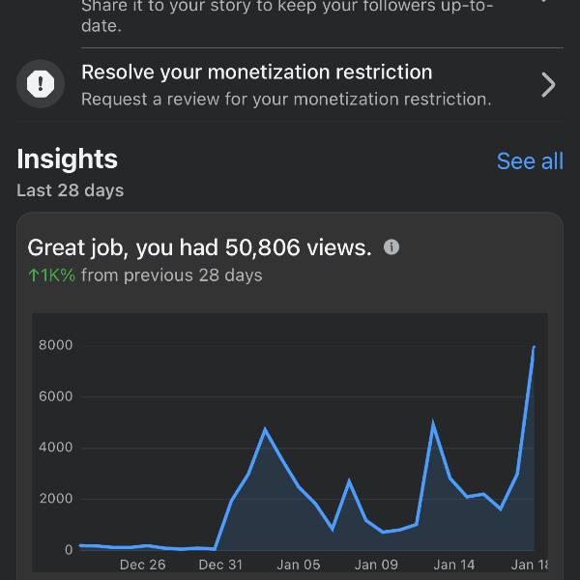Click the exclamation warning icon for monetization

tap(41, 84)
